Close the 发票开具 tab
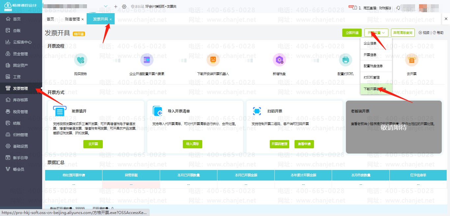 [111, 19]
